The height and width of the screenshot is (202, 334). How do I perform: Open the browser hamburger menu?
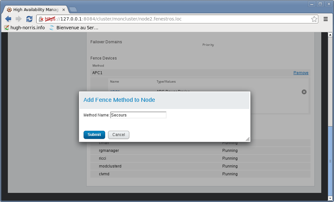pos(326,19)
